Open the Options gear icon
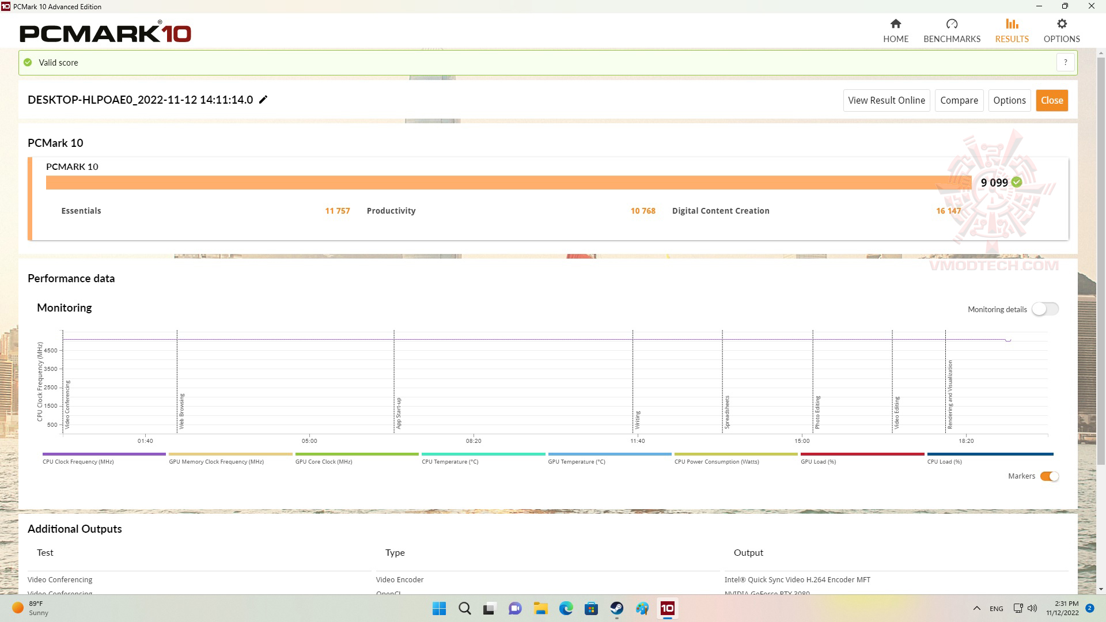 1061,24
